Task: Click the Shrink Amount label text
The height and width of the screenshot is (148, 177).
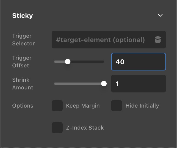Action: tap(23, 84)
